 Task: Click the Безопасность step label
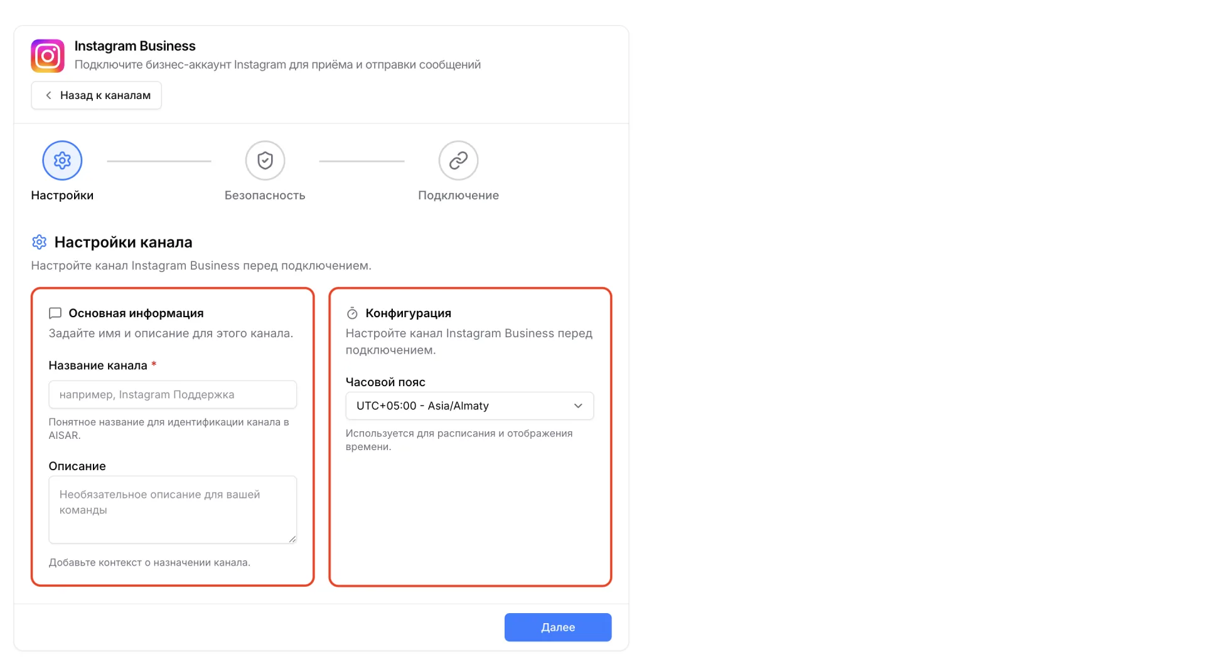[x=265, y=195]
